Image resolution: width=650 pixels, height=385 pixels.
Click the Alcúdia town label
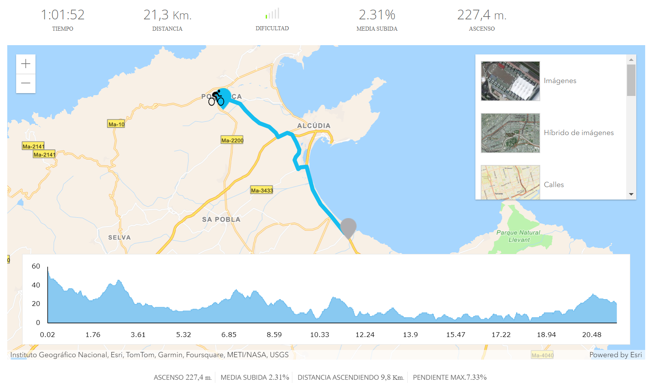(314, 126)
